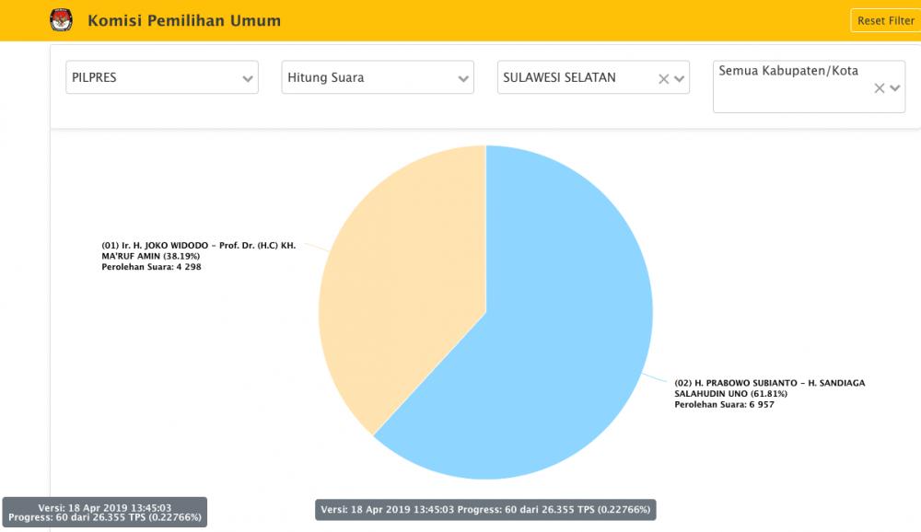Open the Semua Kabupaten/Kota dropdown

809,87
